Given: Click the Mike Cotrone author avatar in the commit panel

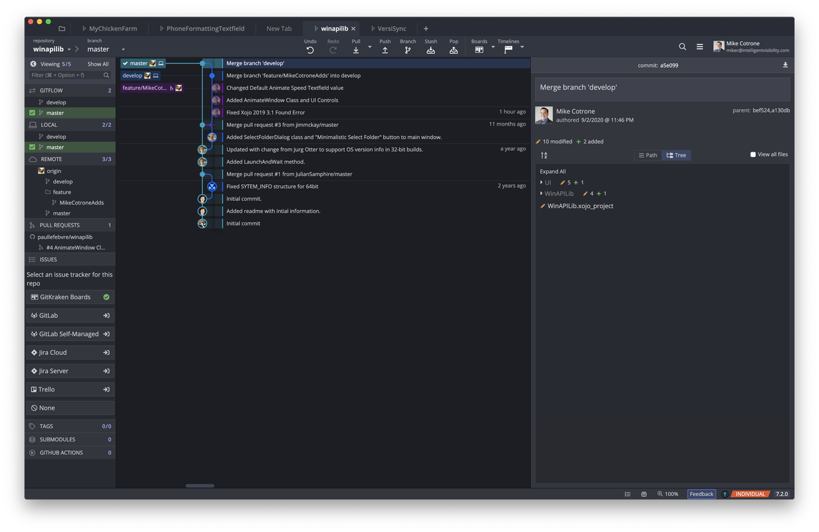Looking at the screenshot, I should click(x=544, y=115).
